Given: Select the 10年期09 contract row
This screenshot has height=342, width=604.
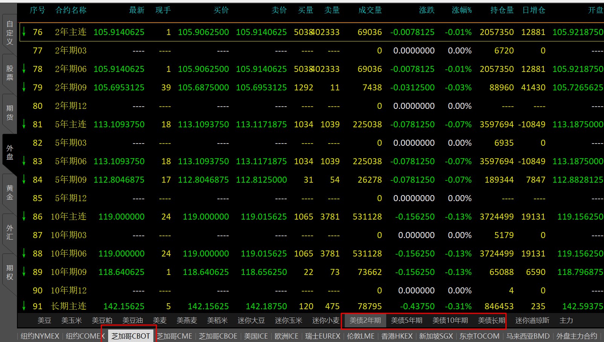Looking at the screenshot, I should point(69,272).
